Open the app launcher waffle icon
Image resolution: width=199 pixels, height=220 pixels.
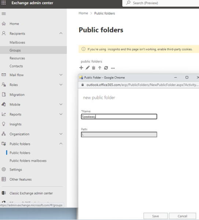[x=4, y=3]
